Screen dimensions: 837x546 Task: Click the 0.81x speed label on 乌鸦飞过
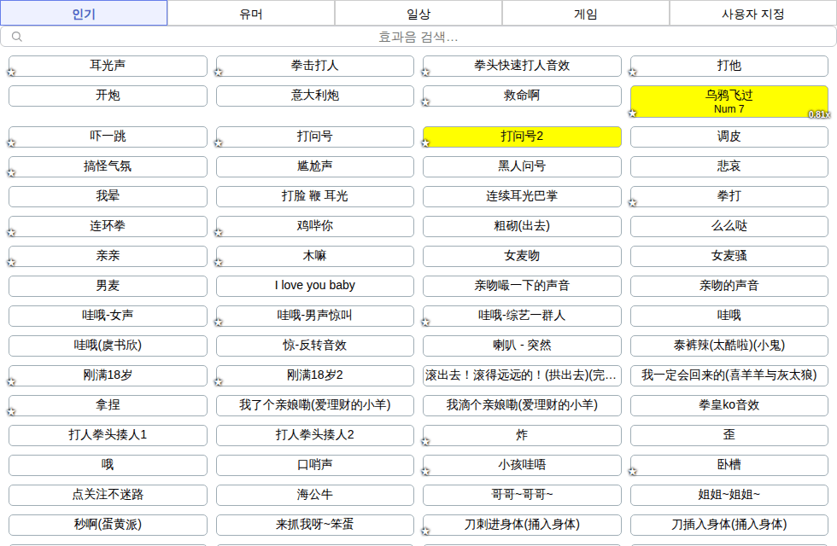tap(819, 114)
